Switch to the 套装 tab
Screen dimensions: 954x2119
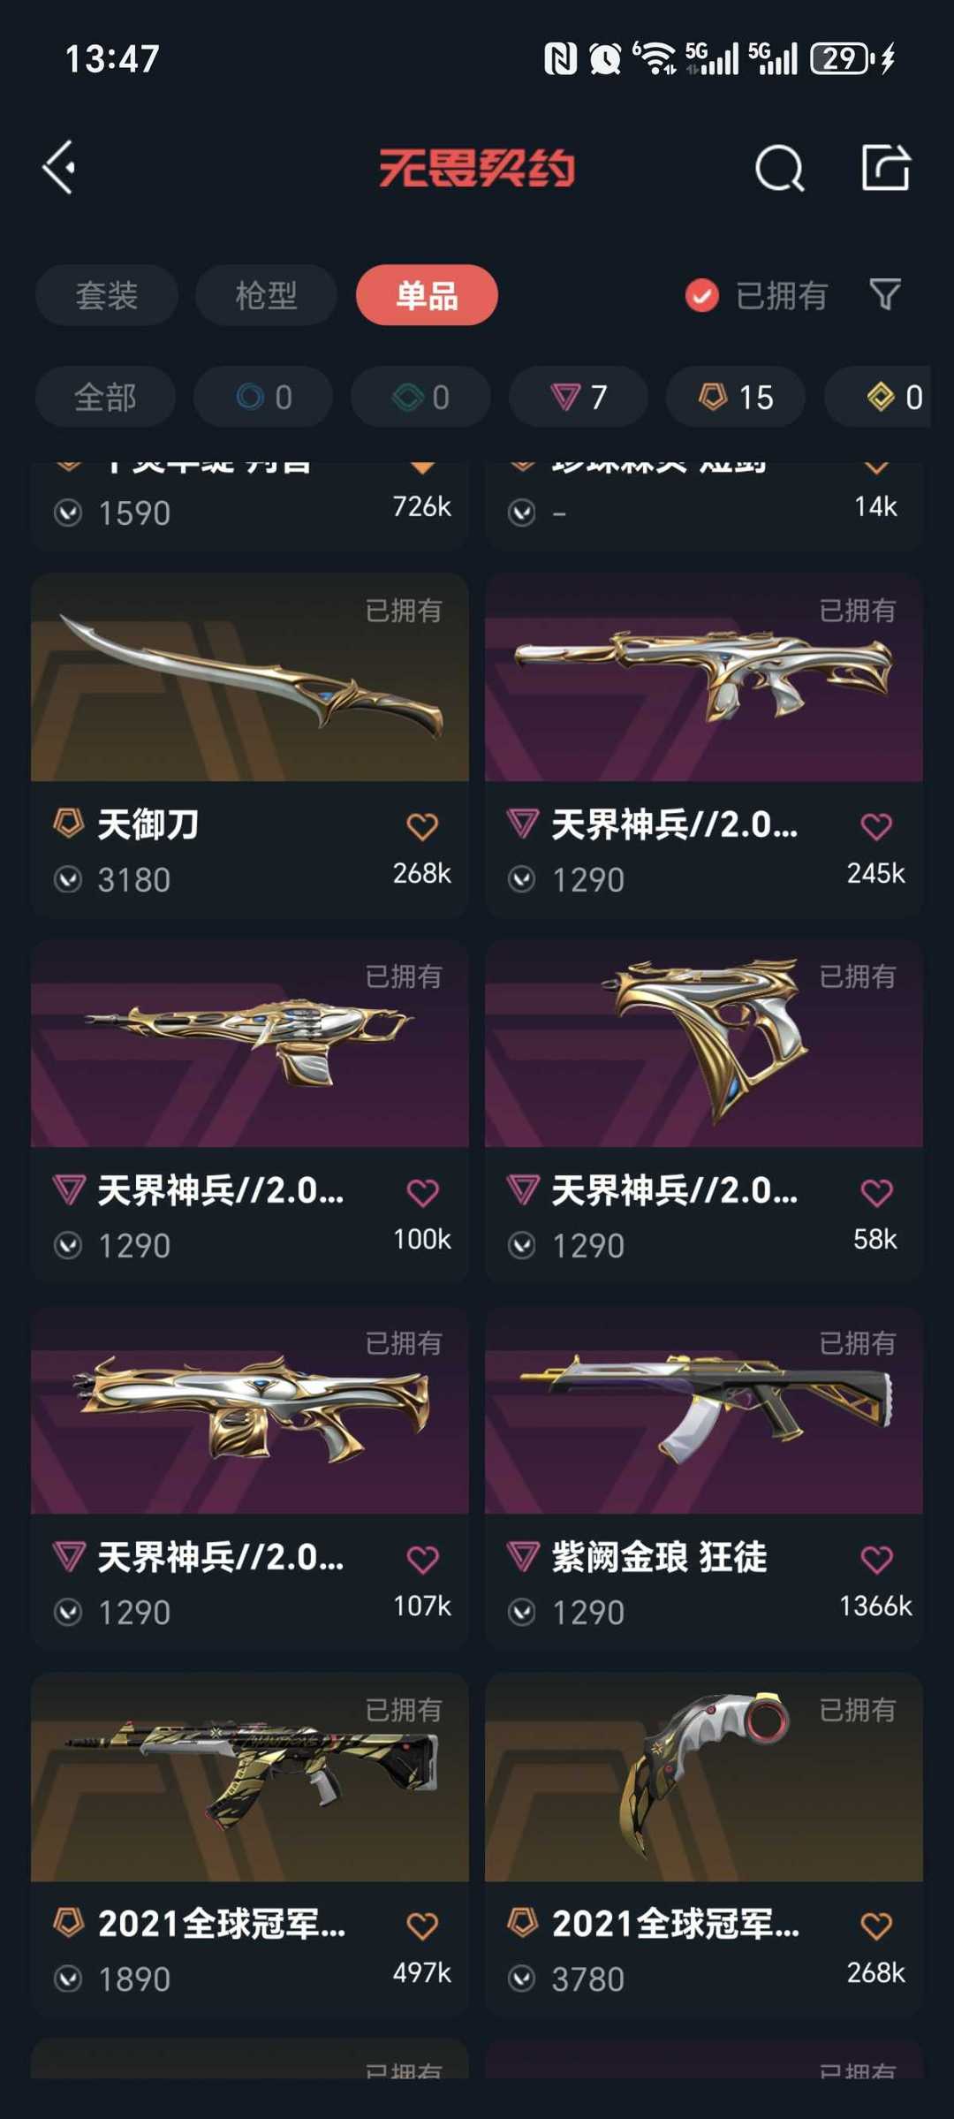107,295
